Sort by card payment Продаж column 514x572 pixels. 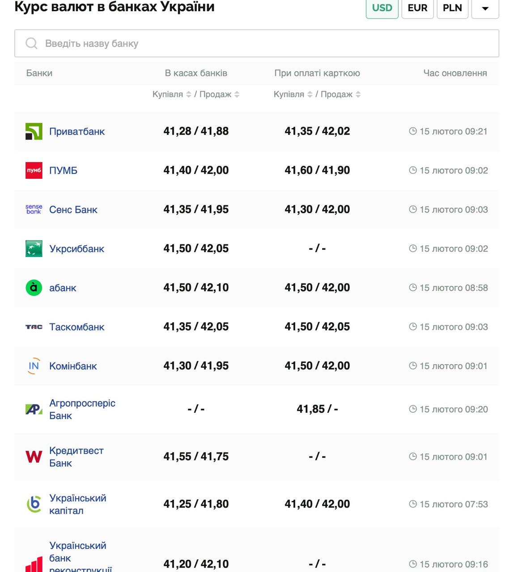coord(358,94)
